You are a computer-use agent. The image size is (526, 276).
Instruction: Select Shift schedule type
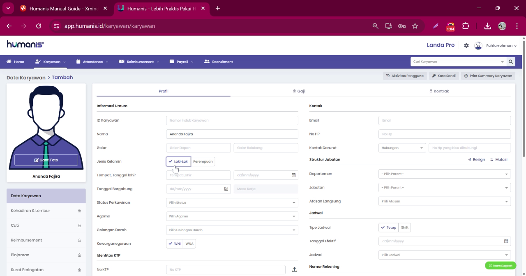[x=405, y=228]
